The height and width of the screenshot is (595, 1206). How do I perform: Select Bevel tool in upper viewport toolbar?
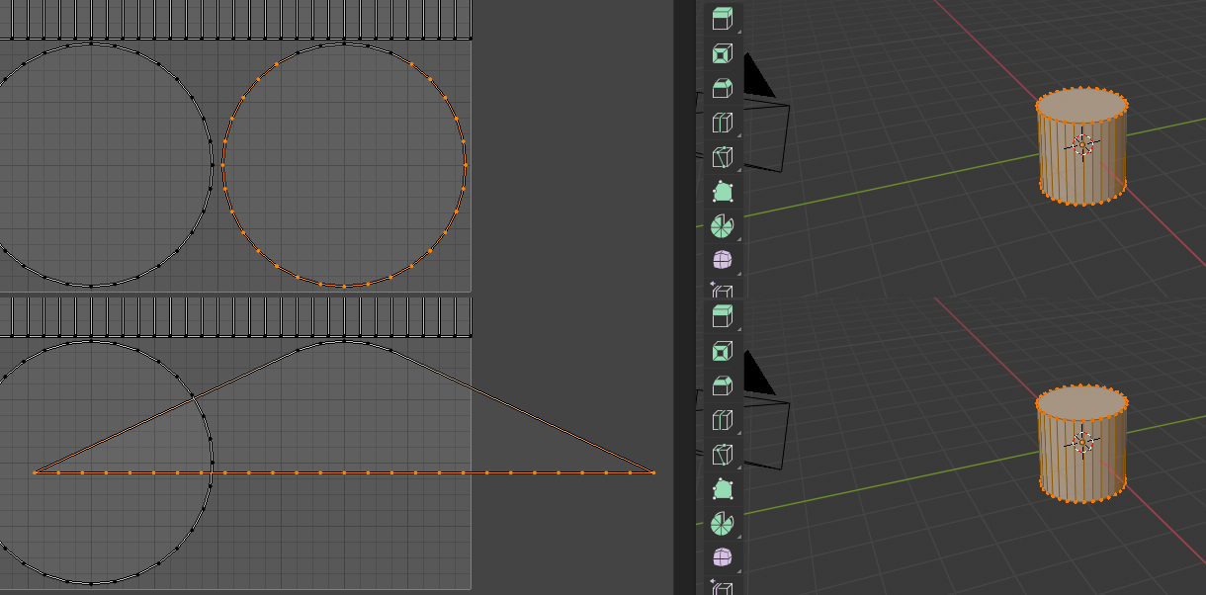click(x=723, y=88)
